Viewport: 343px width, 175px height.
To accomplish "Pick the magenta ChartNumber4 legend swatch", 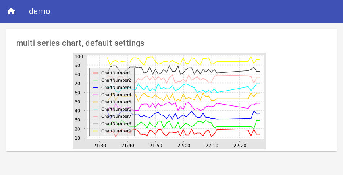I will (95, 95).
